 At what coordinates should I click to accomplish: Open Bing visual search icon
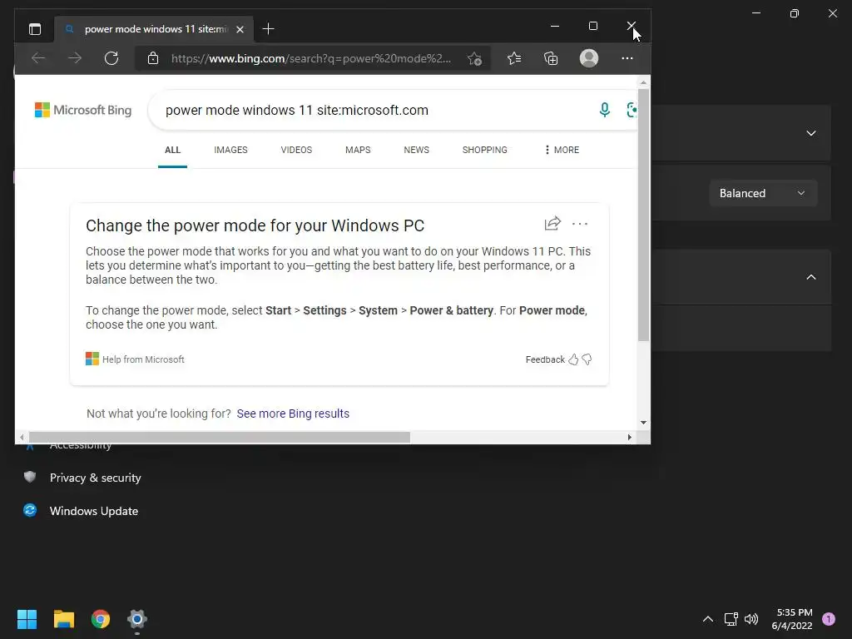631,110
